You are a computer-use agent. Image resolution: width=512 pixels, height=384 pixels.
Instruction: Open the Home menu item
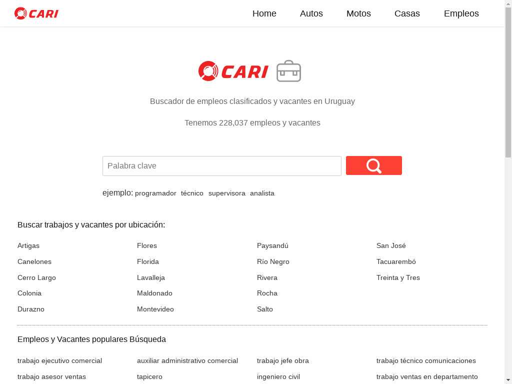264,13
